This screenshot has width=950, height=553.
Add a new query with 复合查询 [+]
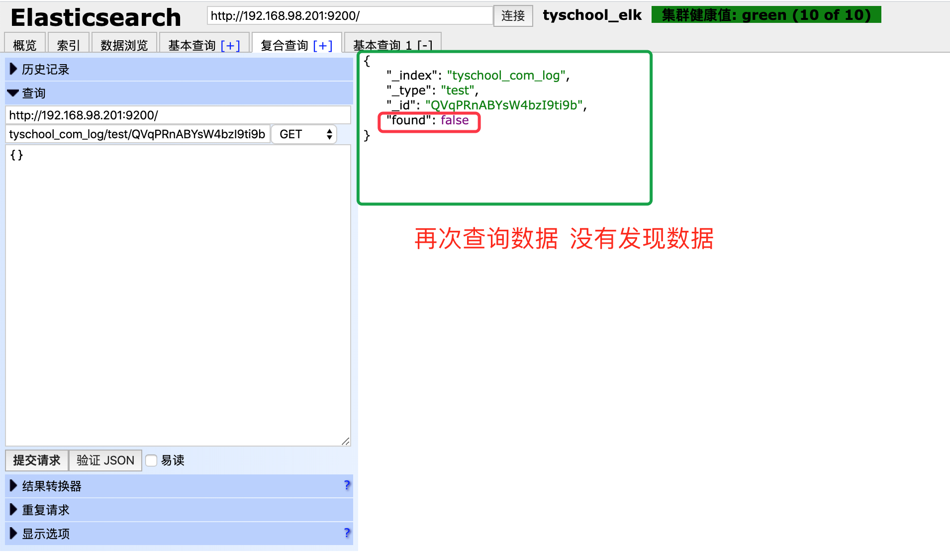(x=322, y=45)
